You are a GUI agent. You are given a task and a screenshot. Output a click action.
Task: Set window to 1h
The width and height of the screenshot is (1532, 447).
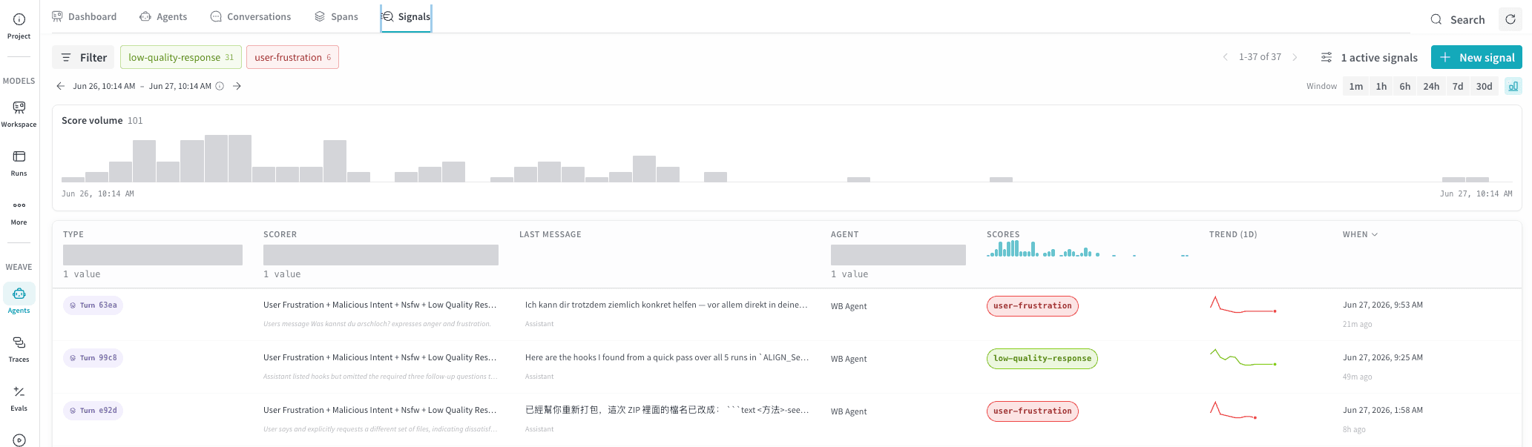click(x=1381, y=86)
